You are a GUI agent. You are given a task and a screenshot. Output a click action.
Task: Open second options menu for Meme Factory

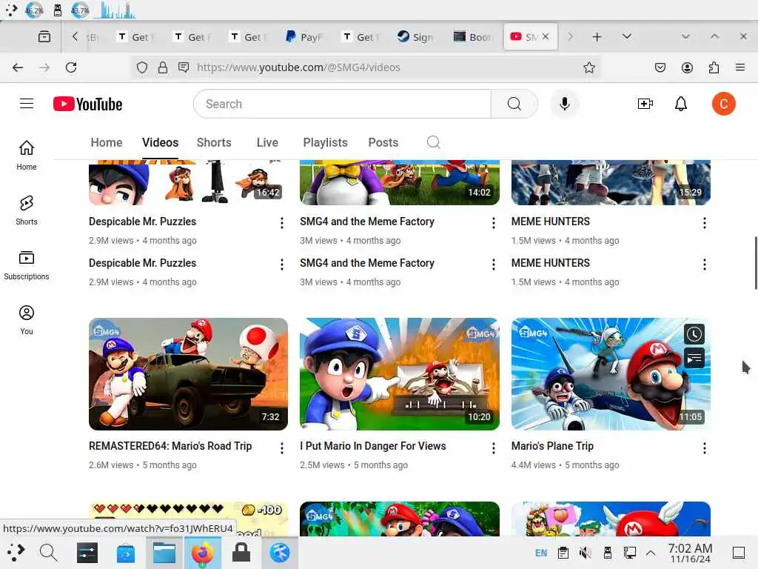[493, 264]
